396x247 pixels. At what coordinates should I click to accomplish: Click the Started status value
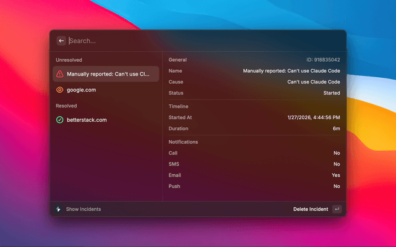click(x=331, y=93)
